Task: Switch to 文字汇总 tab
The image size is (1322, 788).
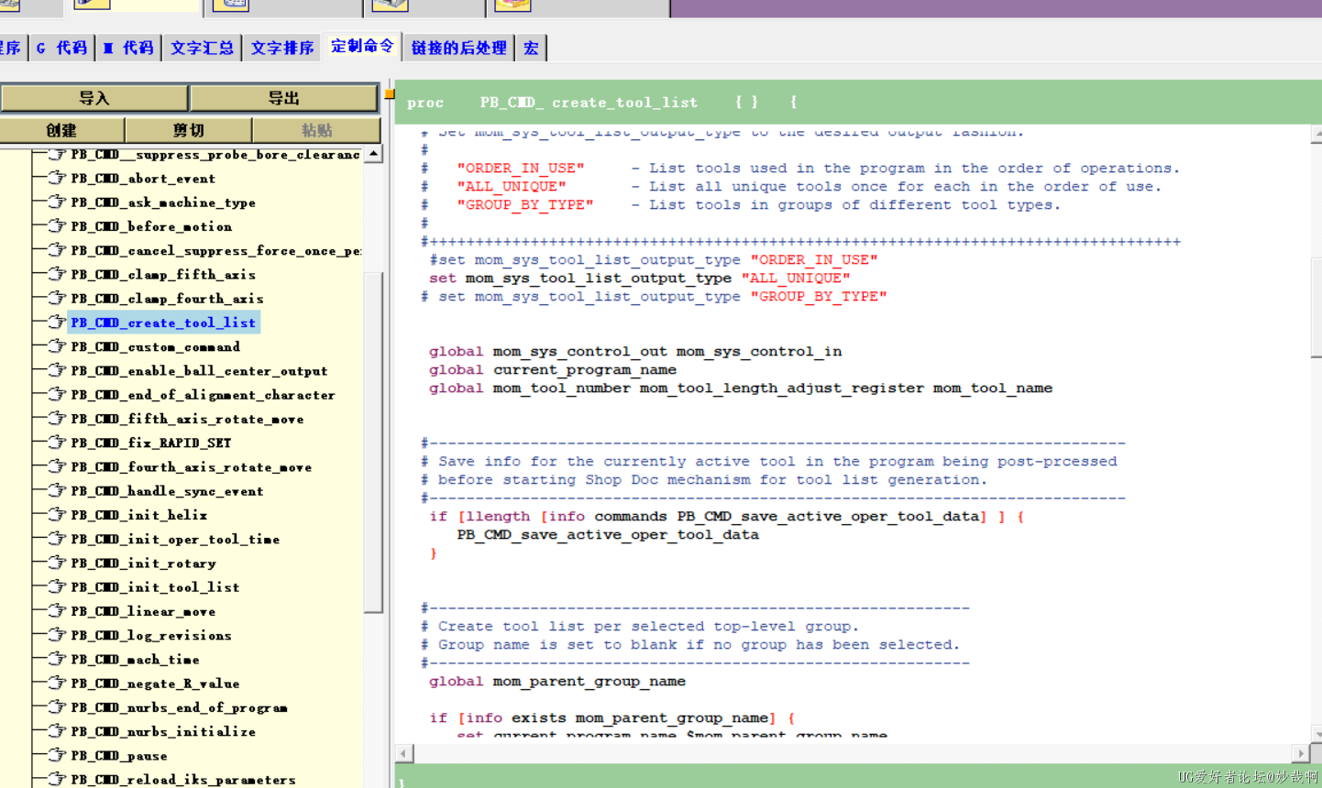Action: pos(202,48)
